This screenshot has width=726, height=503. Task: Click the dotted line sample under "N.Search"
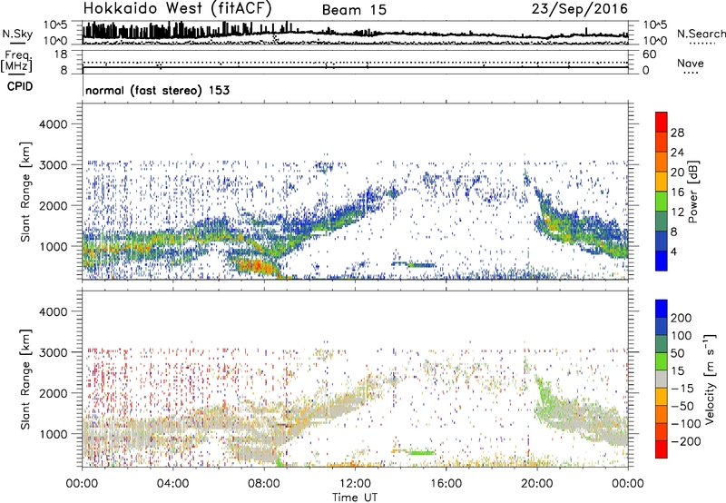click(702, 43)
